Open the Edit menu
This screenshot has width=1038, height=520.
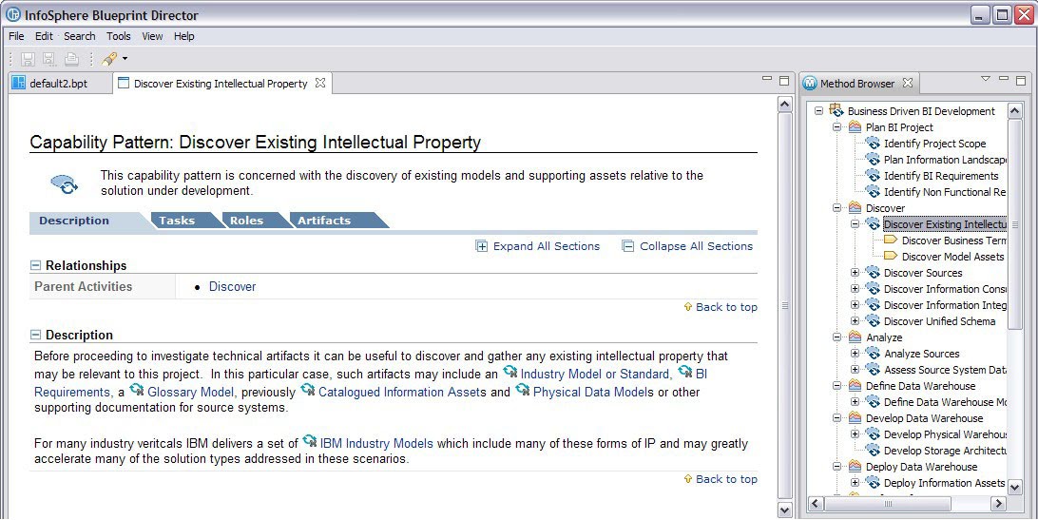coord(44,36)
